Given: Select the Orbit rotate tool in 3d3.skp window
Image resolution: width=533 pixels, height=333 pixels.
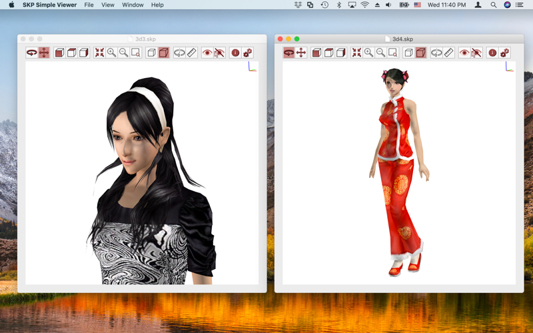Looking at the screenshot, I should (32, 53).
